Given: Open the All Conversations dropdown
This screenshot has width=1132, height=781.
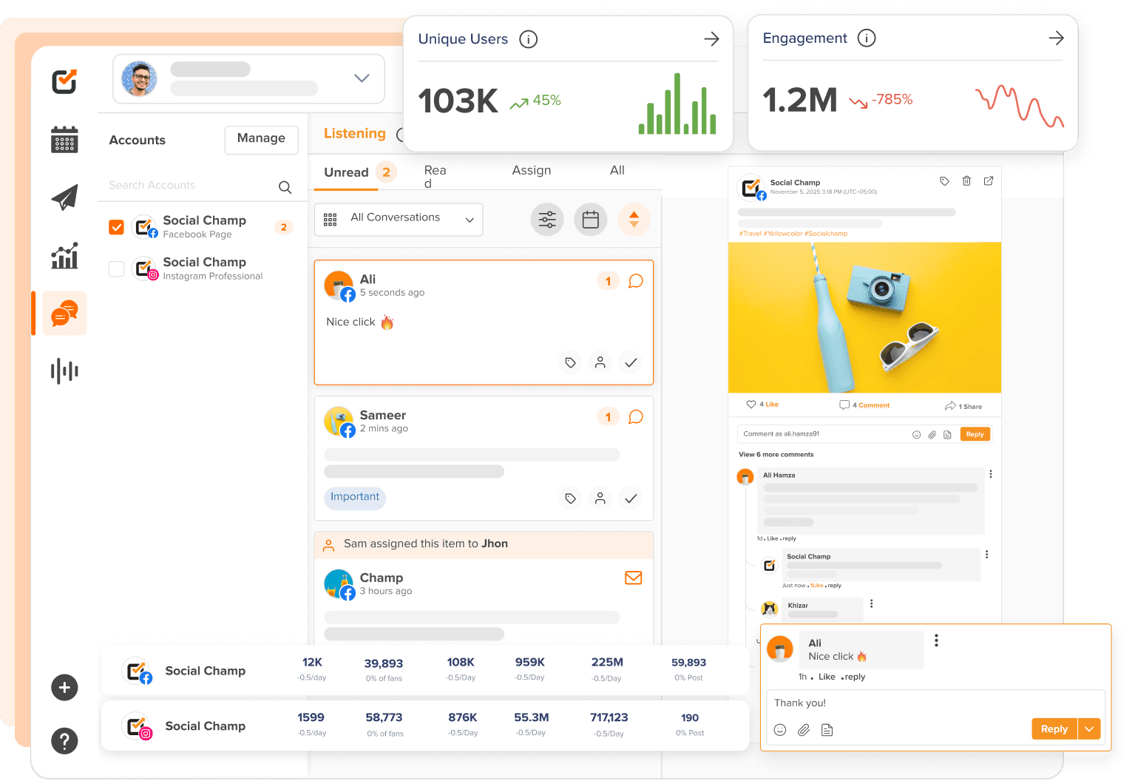Looking at the screenshot, I should [398, 219].
